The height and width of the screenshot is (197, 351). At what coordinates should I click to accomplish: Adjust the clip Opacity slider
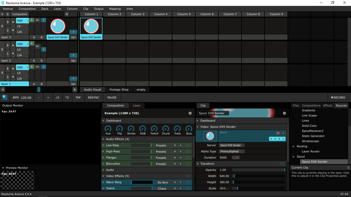click(x=258, y=170)
